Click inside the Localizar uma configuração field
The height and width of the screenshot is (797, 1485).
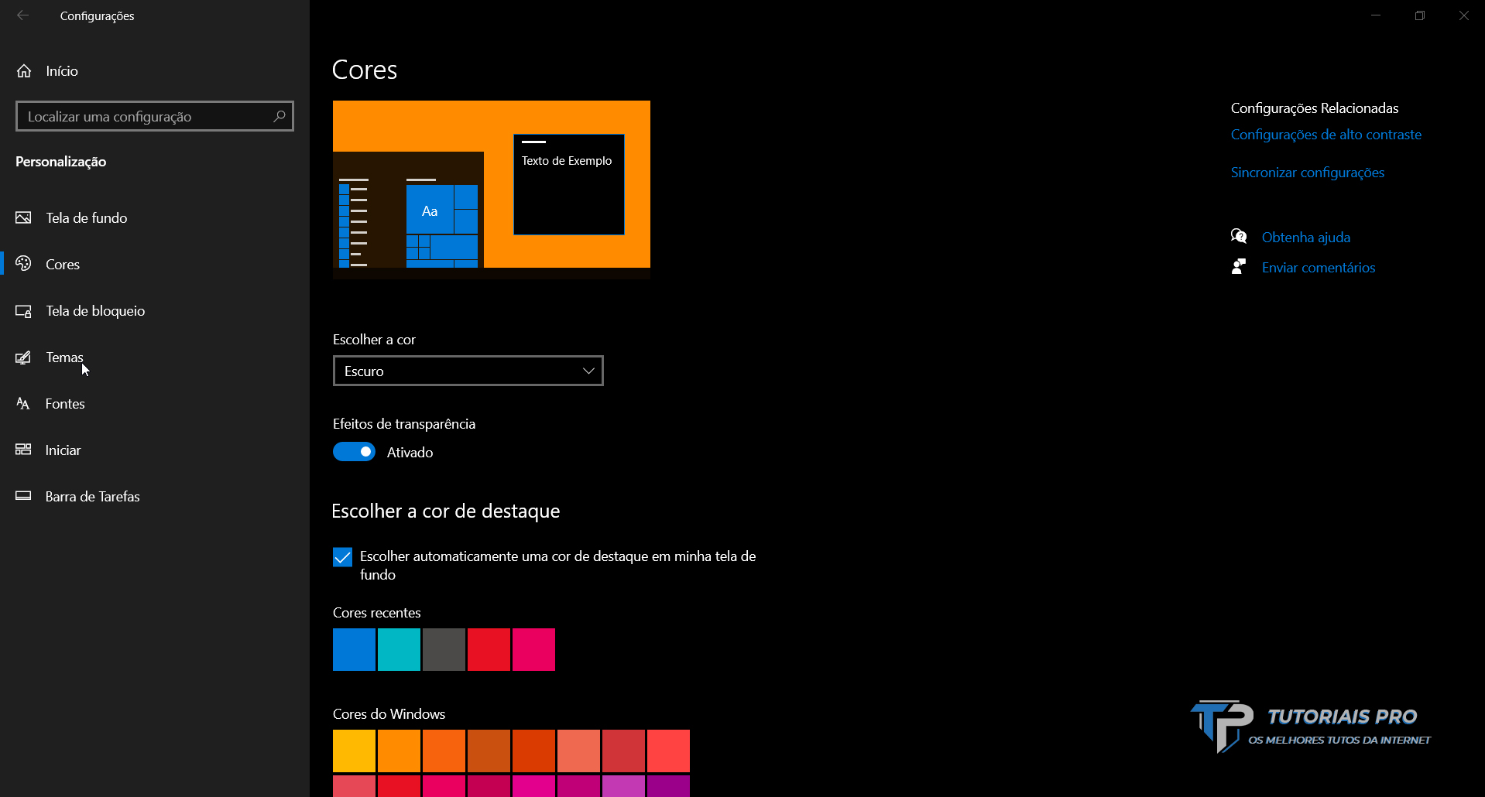[x=139, y=116]
